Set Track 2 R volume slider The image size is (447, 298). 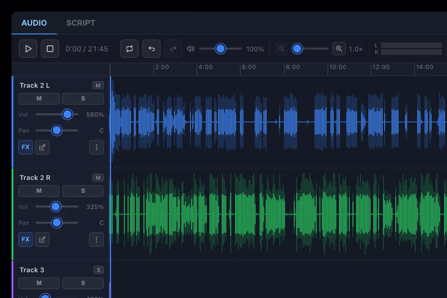[x=57, y=206]
